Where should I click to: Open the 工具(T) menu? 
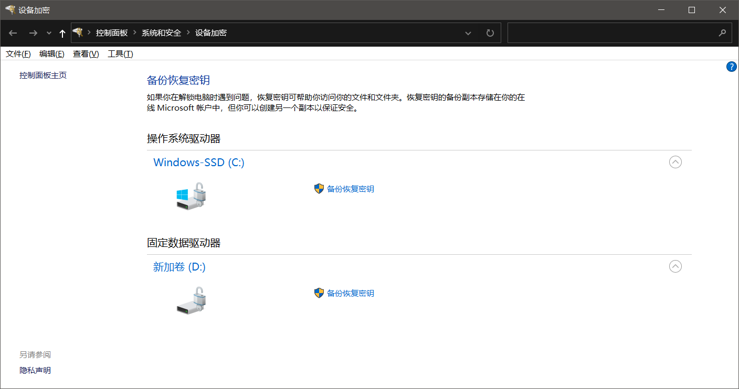[x=121, y=53]
